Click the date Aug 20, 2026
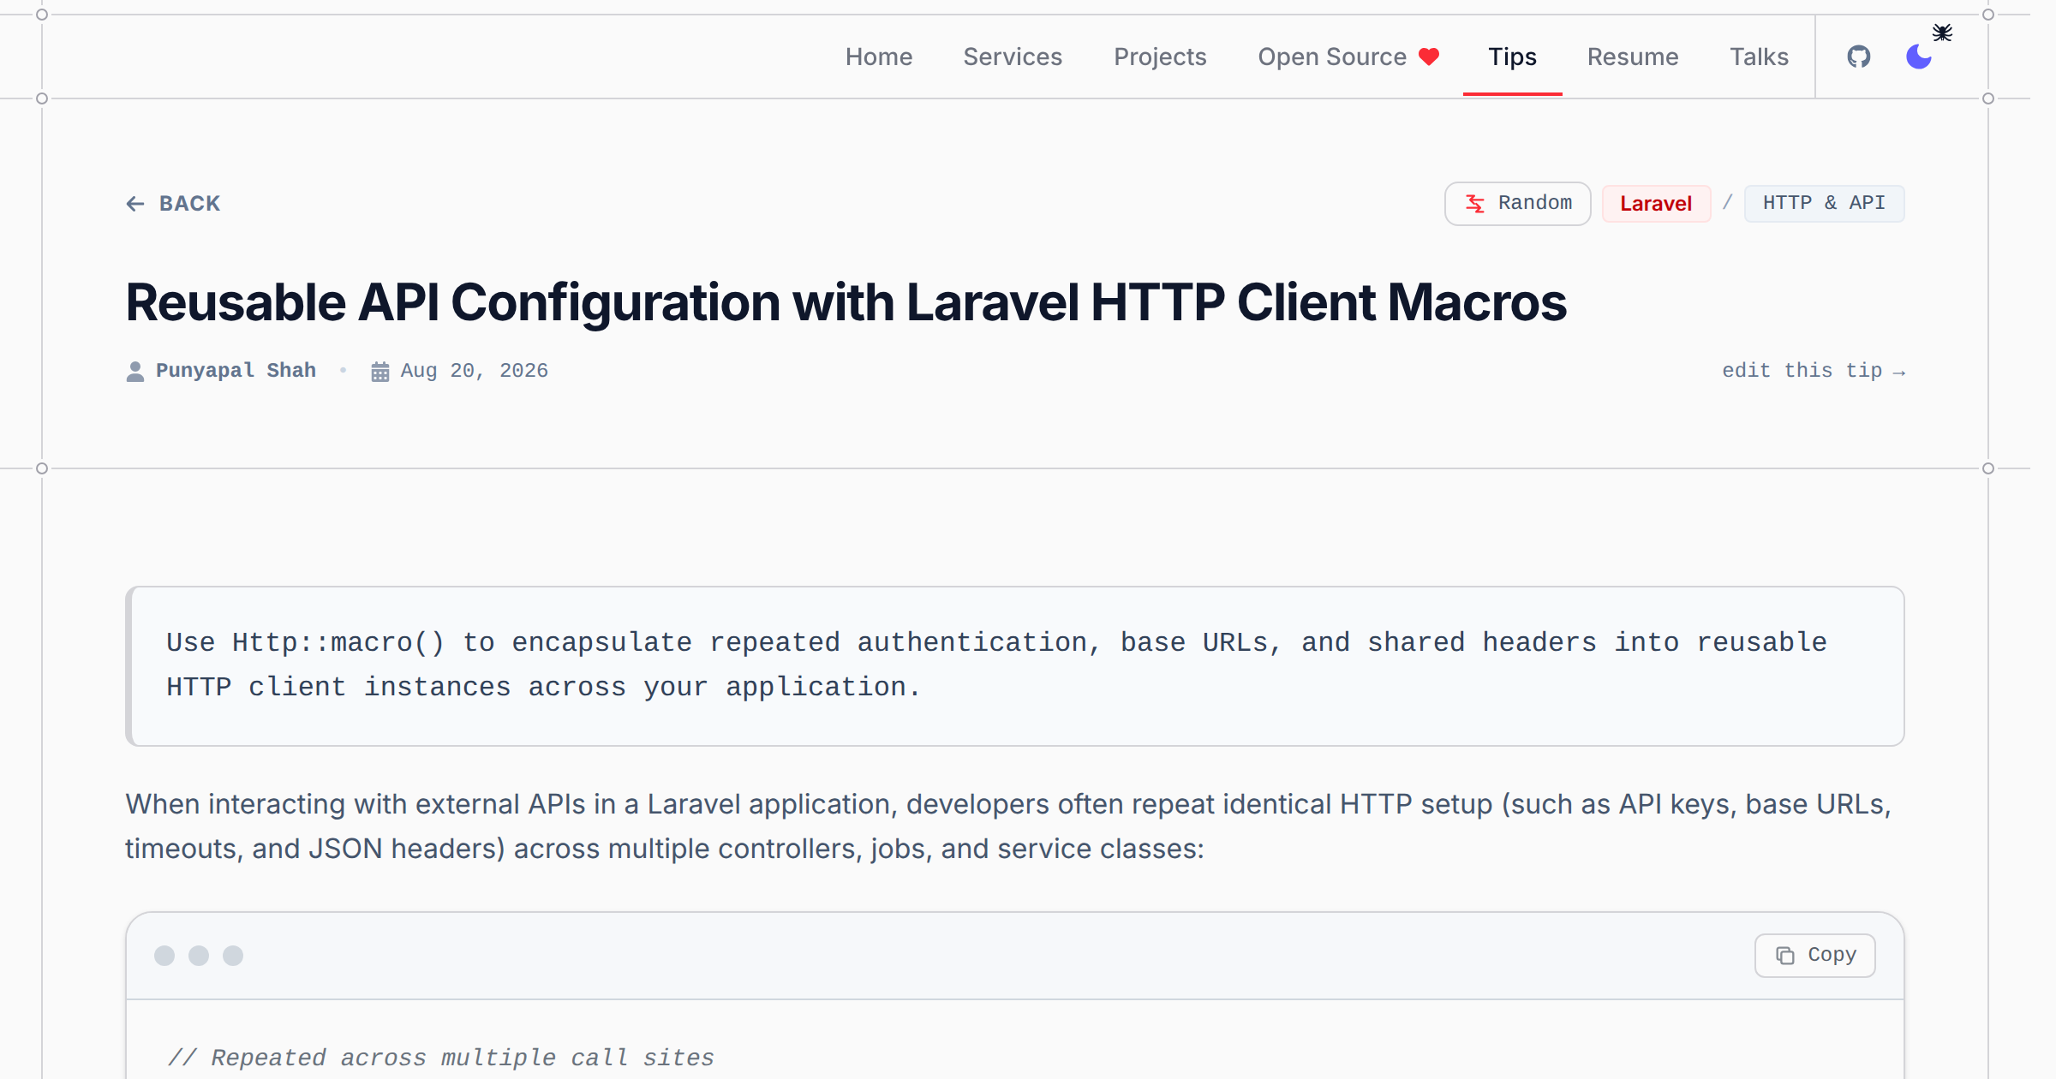 (x=474, y=371)
